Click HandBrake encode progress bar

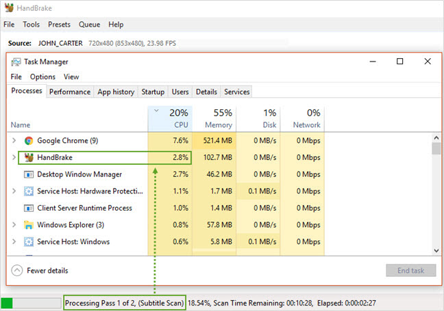31,303
